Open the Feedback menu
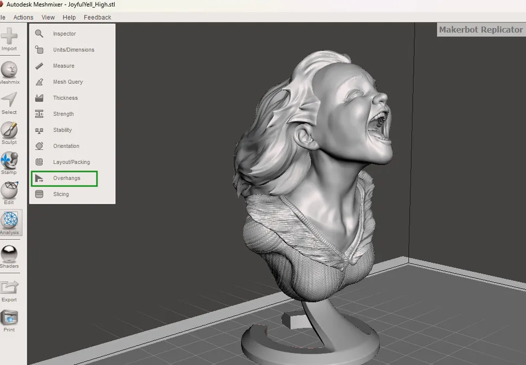 tap(97, 17)
